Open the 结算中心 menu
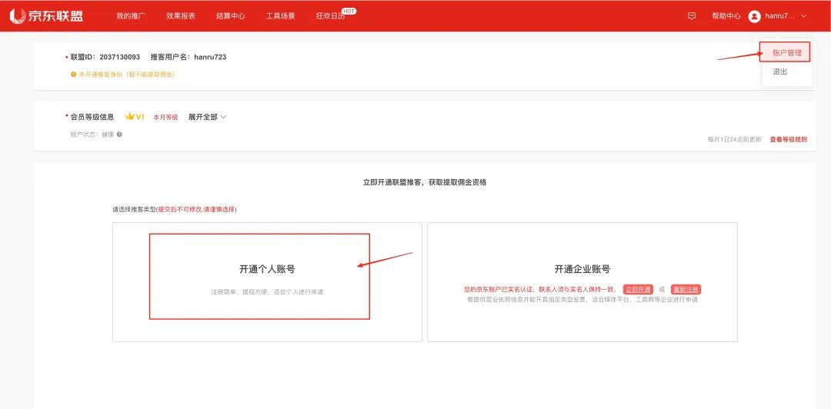Screen dimensions: 831x409 coord(231,16)
